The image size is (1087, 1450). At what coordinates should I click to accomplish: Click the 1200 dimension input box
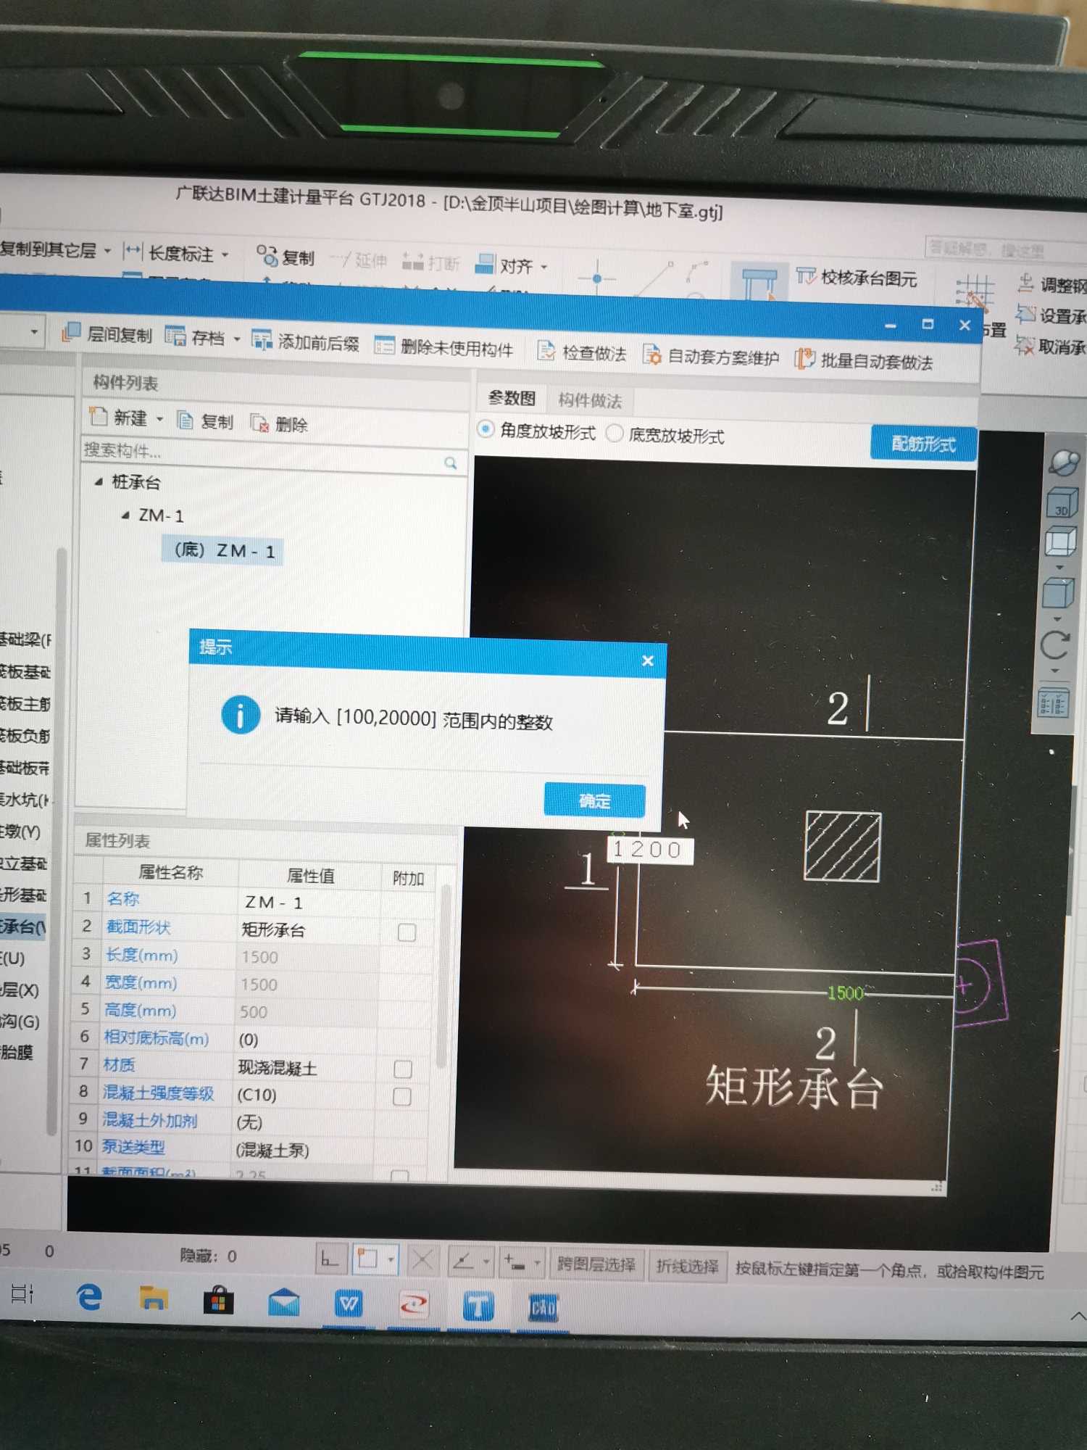pyautogui.click(x=650, y=850)
